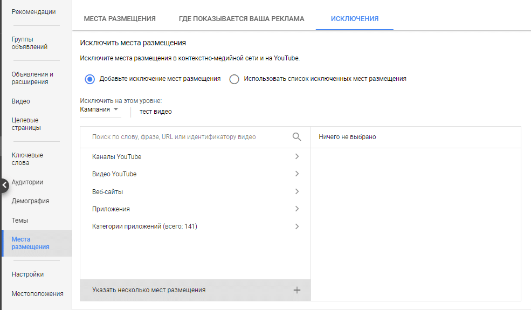Select Добавьте исключение мест размещения radio
The image size is (531, 310).
pyautogui.click(x=89, y=79)
